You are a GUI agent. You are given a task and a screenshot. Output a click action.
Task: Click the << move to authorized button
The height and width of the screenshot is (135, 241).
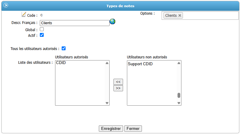pyautogui.click(x=118, y=82)
